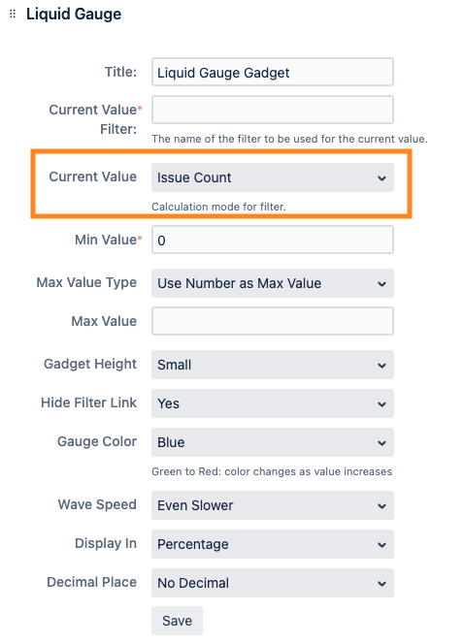Image resolution: width=464 pixels, height=644 pixels.
Task: Click the Min Value input field
Action: point(273,240)
